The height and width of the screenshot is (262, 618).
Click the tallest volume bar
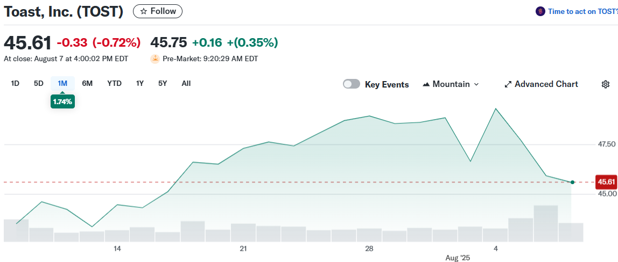[x=545, y=223]
